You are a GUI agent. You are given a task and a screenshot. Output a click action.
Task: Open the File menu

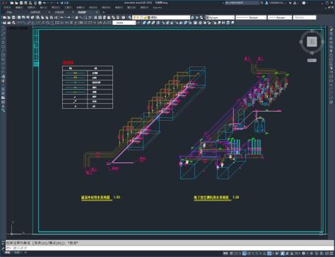click(x=7, y=8)
